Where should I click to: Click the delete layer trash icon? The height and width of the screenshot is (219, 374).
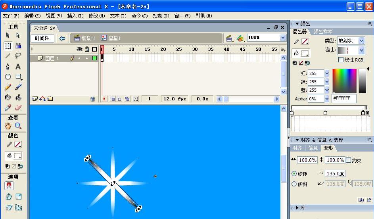tap(93, 99)
